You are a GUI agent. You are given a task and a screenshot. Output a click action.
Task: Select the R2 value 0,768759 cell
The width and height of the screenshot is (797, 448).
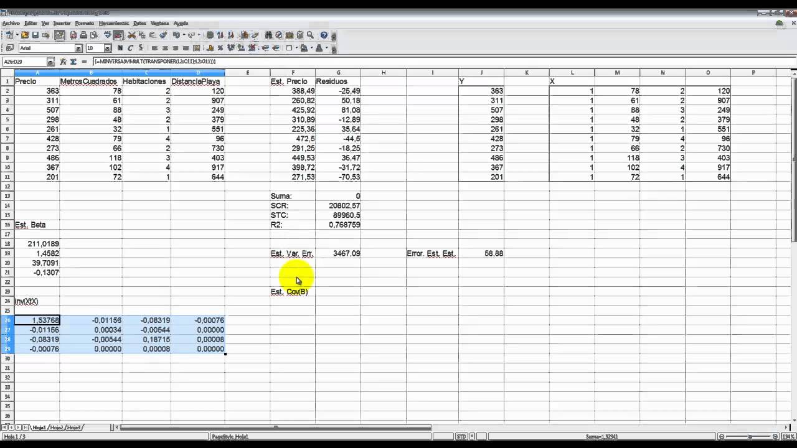point(338,225)
